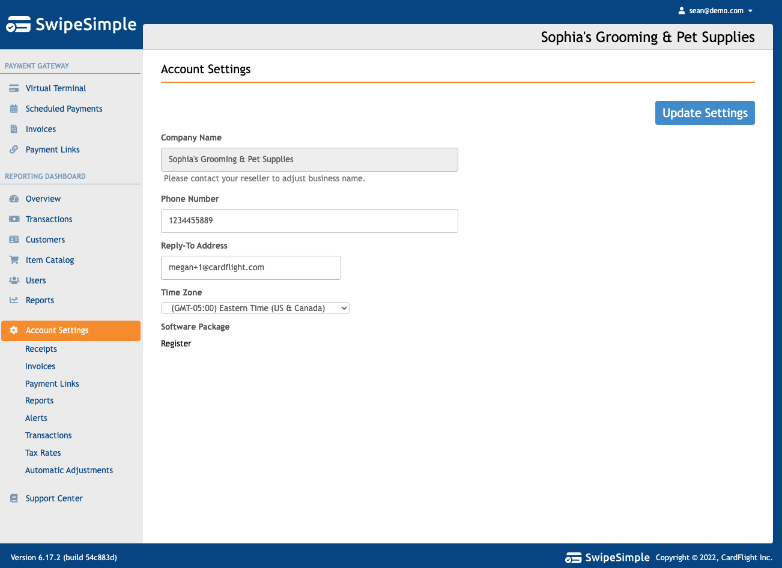Click the Overview dashboard gauge icon
782x568 pixels.
tap(14, 199)
